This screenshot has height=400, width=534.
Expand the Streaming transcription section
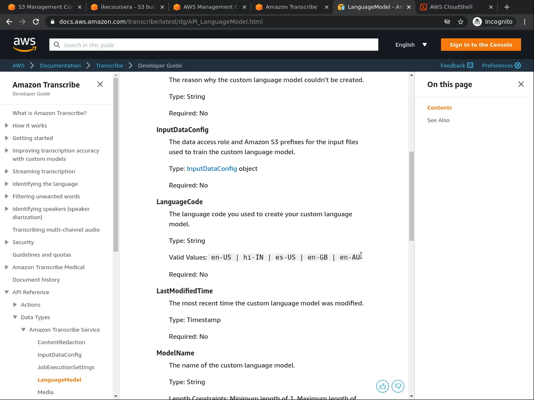[7, 171]
